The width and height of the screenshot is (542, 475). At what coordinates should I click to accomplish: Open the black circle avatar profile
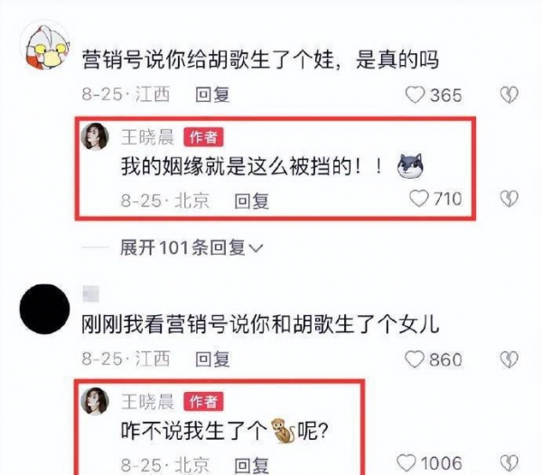pos(44,309)
